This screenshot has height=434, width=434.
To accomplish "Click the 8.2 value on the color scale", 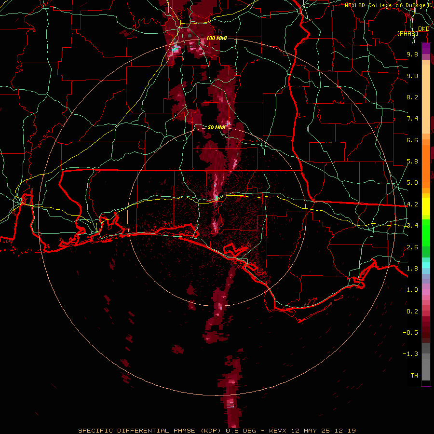I will click(x=412, y=97).
